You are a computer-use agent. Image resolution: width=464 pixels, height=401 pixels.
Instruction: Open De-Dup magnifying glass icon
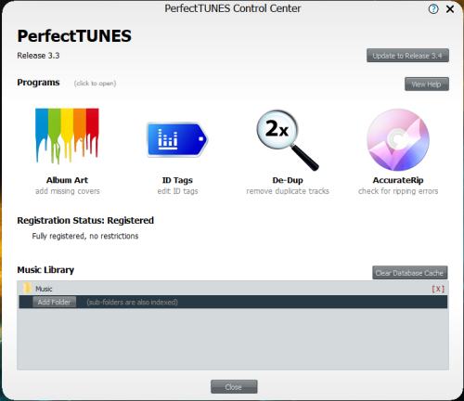click(x=288, y=140)
